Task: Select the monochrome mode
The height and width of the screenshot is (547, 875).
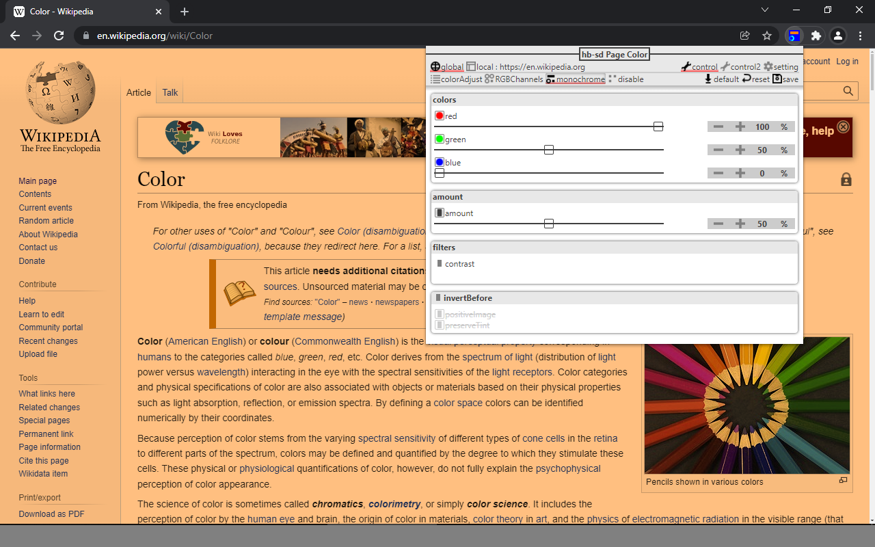Action: (x=576, y=79)
